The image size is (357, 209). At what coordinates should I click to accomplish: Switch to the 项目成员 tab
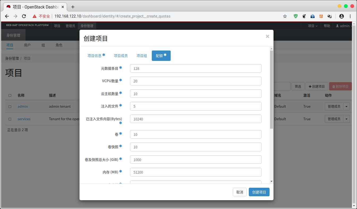[121, 56]
